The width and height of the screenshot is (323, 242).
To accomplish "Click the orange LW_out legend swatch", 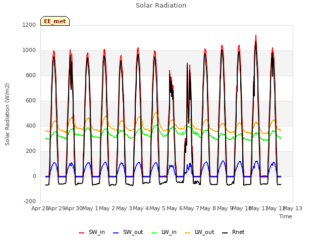I will click(187, 233).
